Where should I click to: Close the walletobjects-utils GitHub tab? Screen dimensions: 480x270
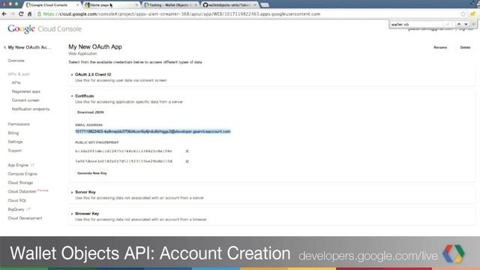point(255,5)
